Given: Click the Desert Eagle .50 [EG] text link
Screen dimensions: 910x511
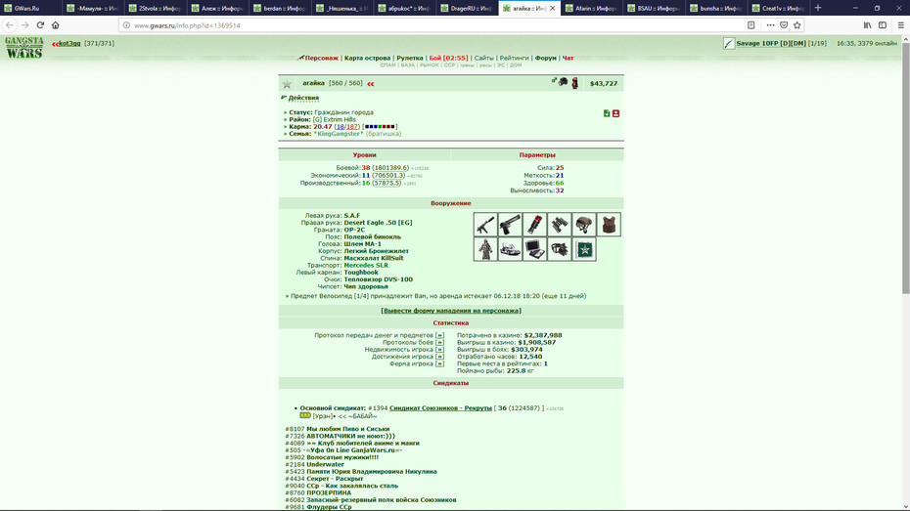Looking at the screenshot, I should (378, 223).
